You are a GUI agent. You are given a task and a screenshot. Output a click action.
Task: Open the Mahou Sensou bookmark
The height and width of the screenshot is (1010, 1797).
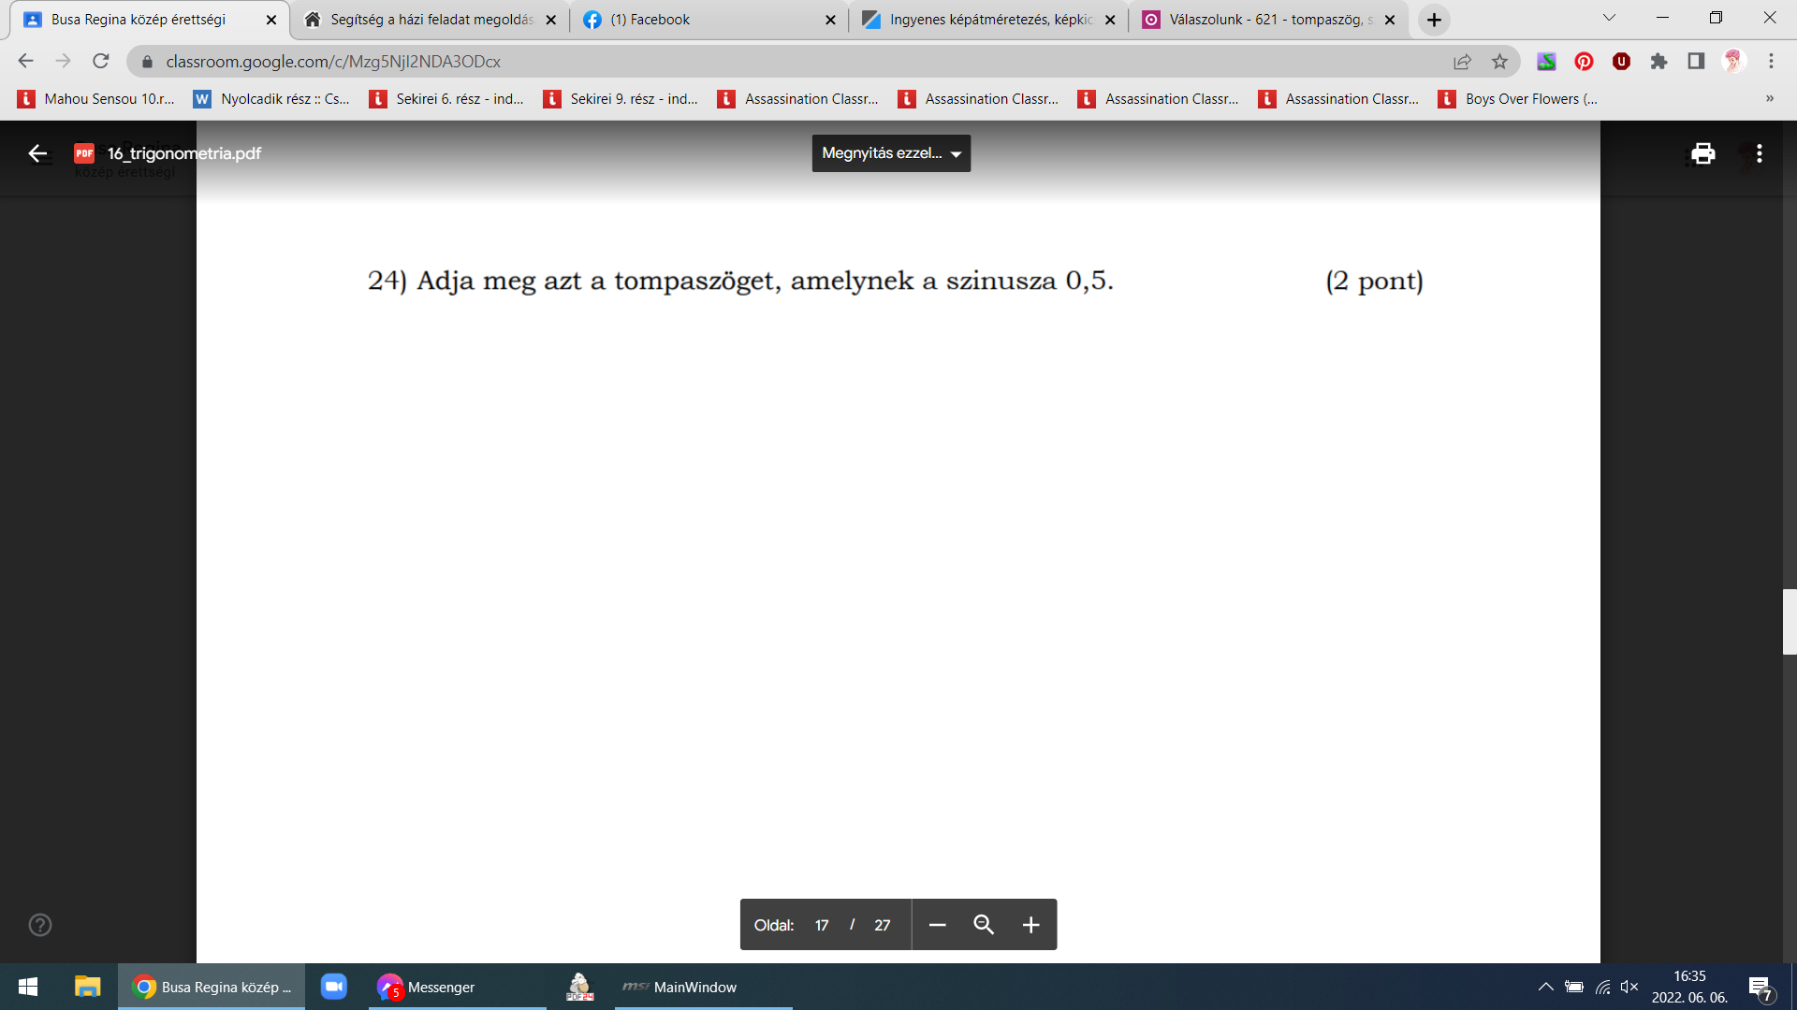click(95, 99)
